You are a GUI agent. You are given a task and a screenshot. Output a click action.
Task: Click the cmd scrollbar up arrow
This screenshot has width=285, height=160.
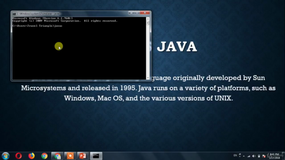click(x=148, y=19)
